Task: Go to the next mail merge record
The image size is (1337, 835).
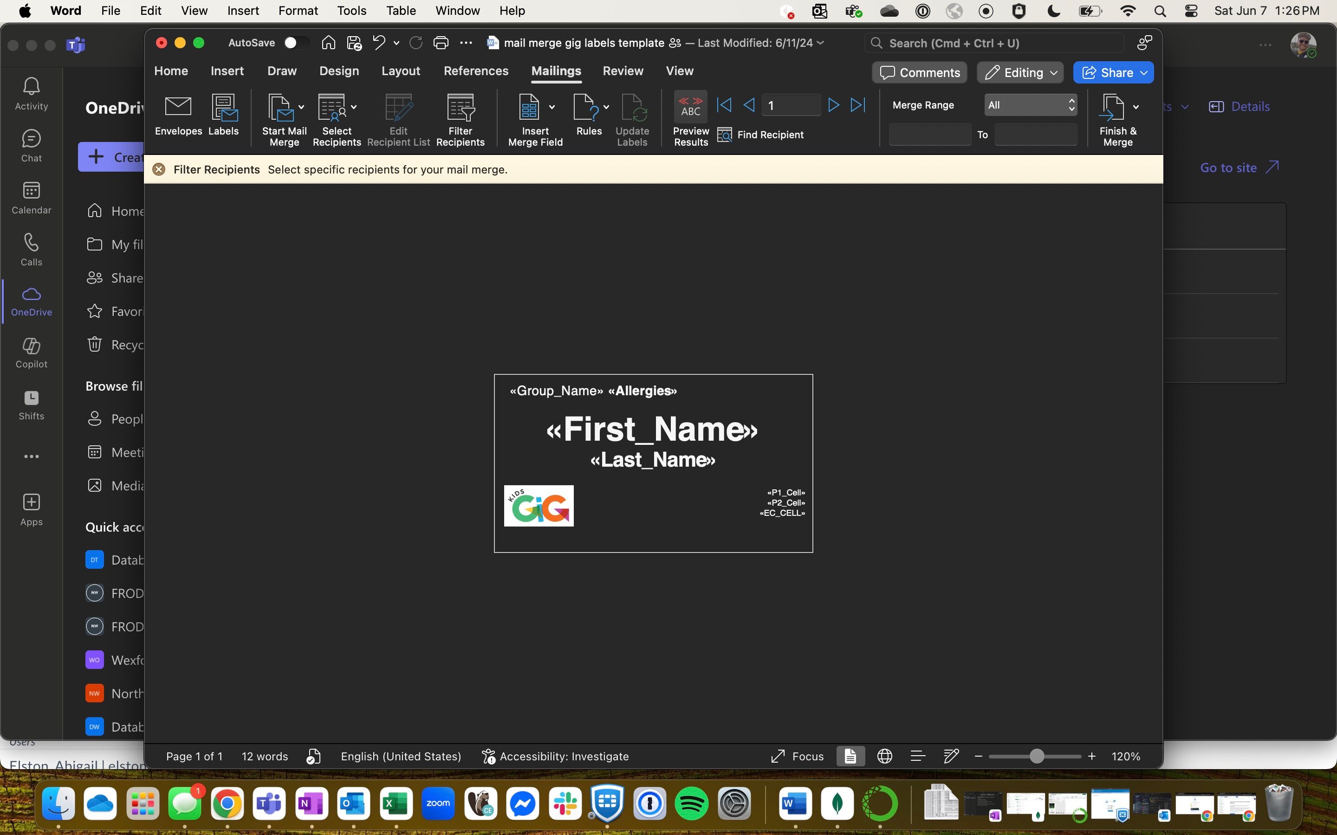Action: point(834,105)
